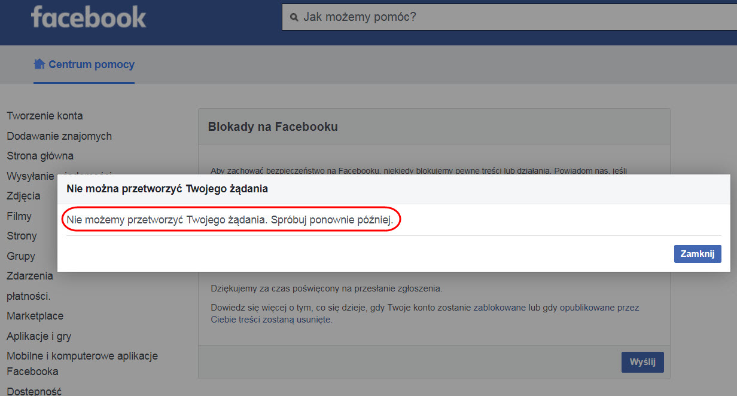Click the magnifier search icon

pyautogui.click(x=294, y=17)
